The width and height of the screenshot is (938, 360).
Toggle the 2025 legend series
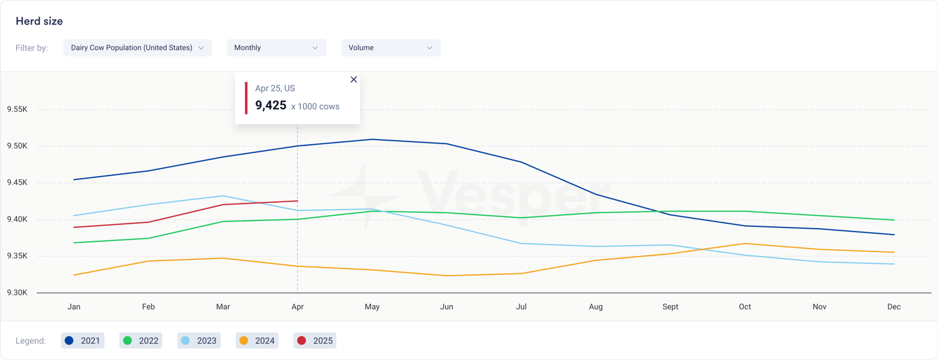[x=315, y=341]
